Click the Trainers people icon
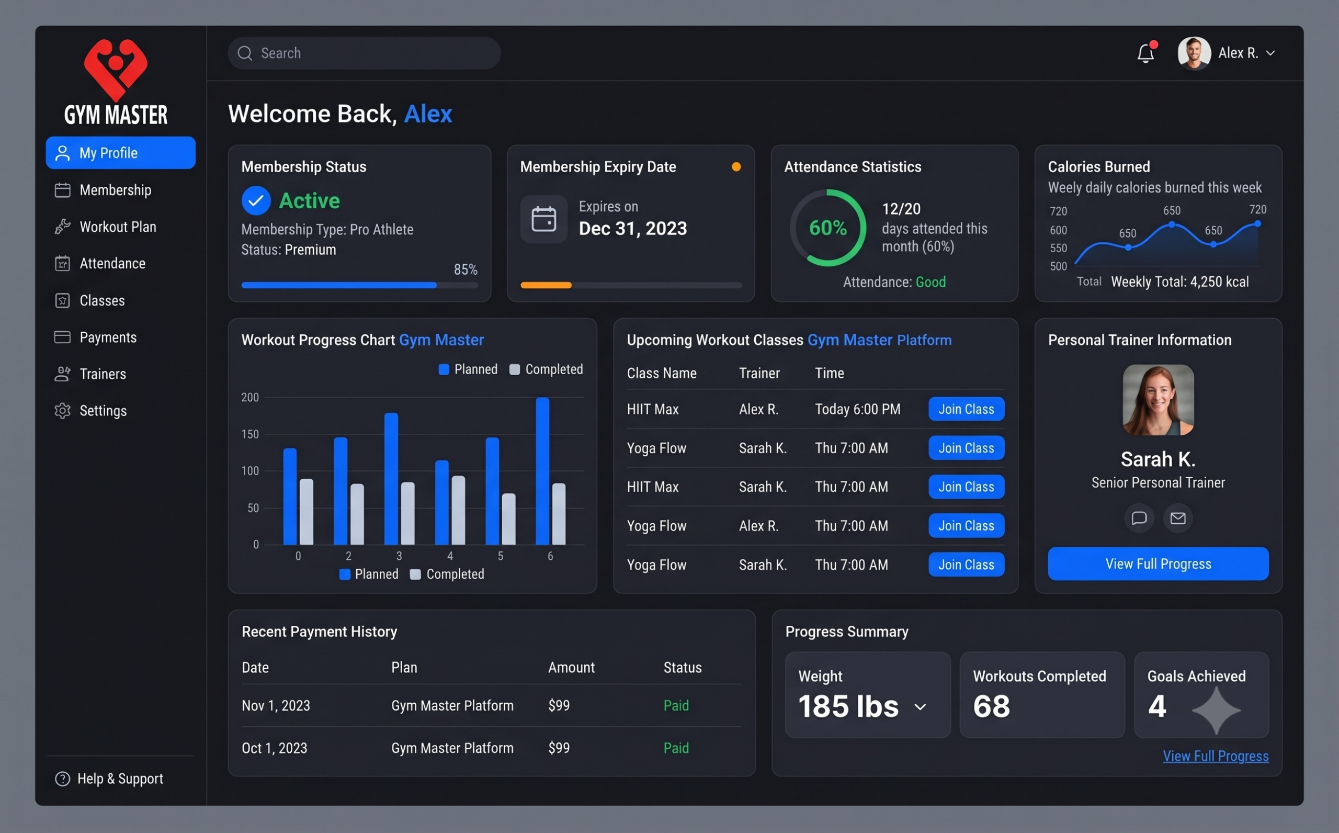The width and height of the screenshot is (1339, 833). pyautogui.click(x=63, y=374)
